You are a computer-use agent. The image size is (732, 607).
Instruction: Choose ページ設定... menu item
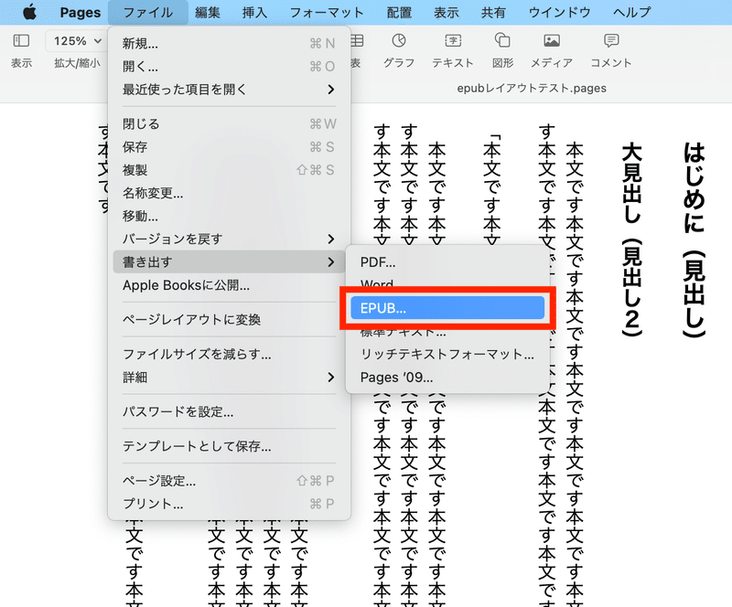tap(230, 481)
